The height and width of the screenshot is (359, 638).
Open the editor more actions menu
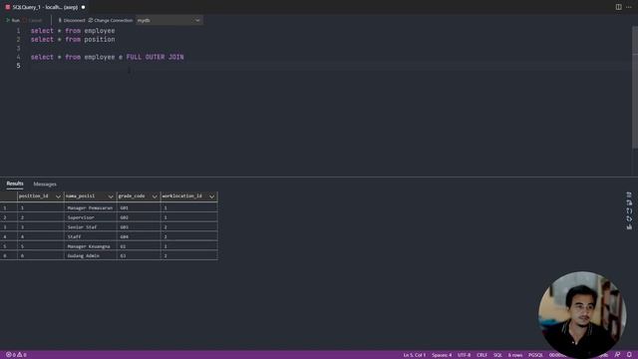[629, 7]
